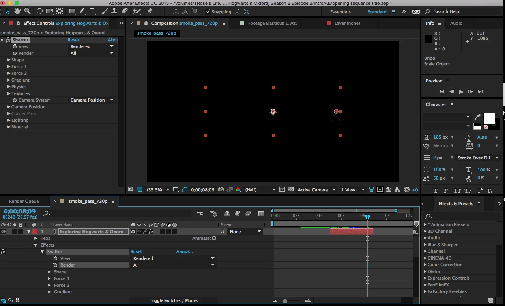This screenshot has height=306, width=505.
Task: Click Toggle Switches / Modes button
Action: click(174, 300)
